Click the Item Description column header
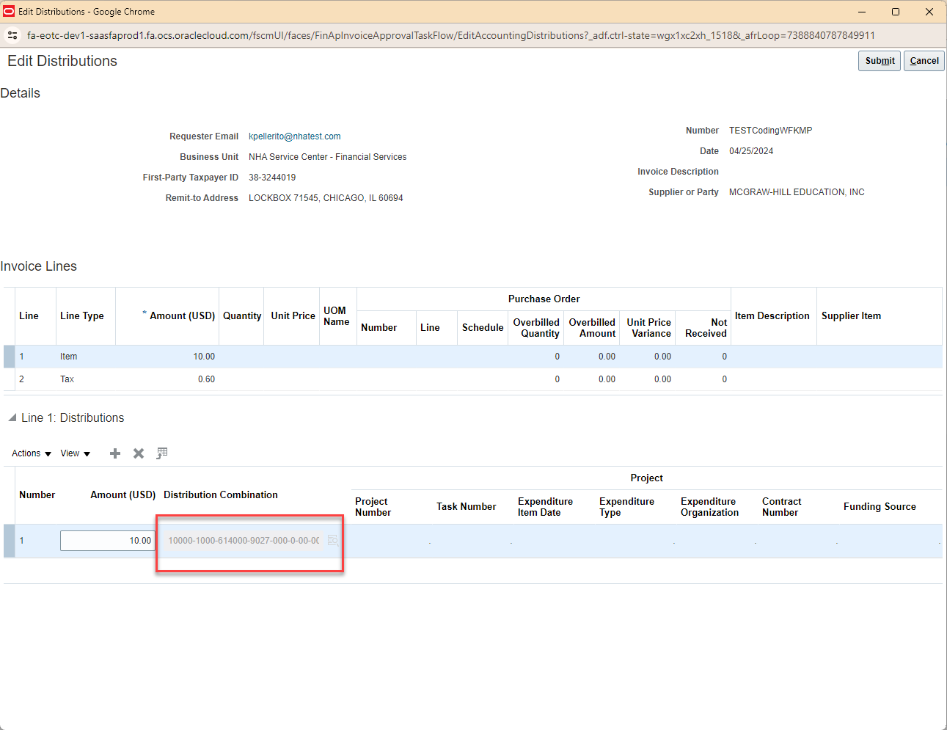 [x=772, y=316]
